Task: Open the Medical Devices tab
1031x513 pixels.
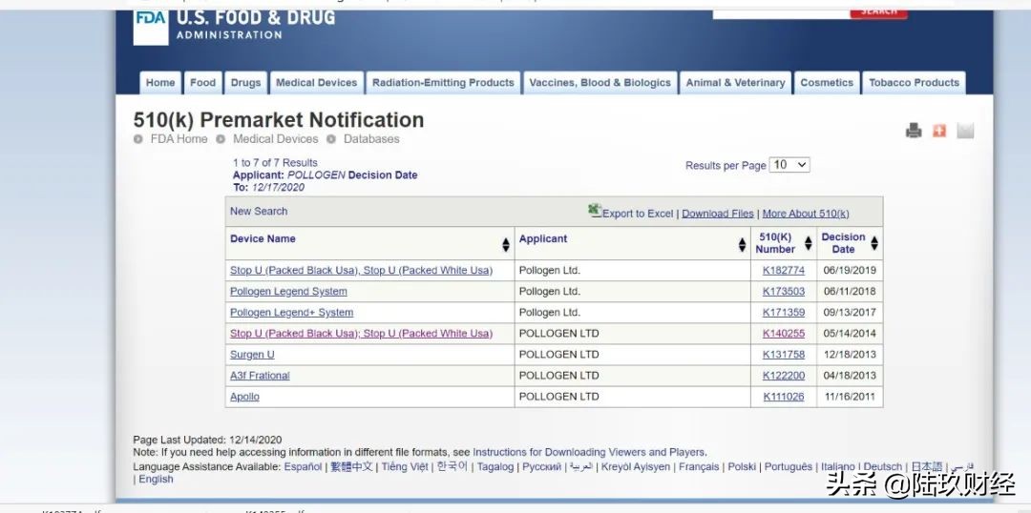Action: [316, 83]
